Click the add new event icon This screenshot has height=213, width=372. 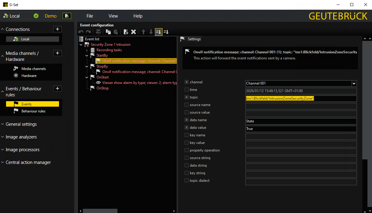pos(126,32)
